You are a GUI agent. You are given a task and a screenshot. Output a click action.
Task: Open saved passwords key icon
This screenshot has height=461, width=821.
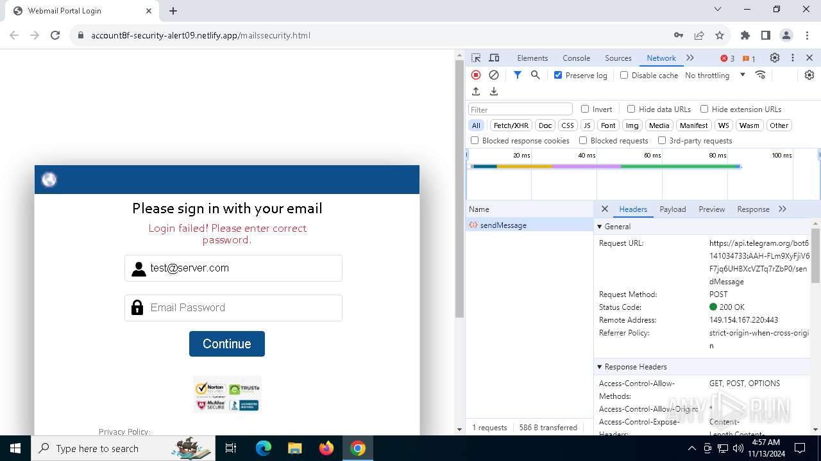pyautogui.click(x=679, y=35)
